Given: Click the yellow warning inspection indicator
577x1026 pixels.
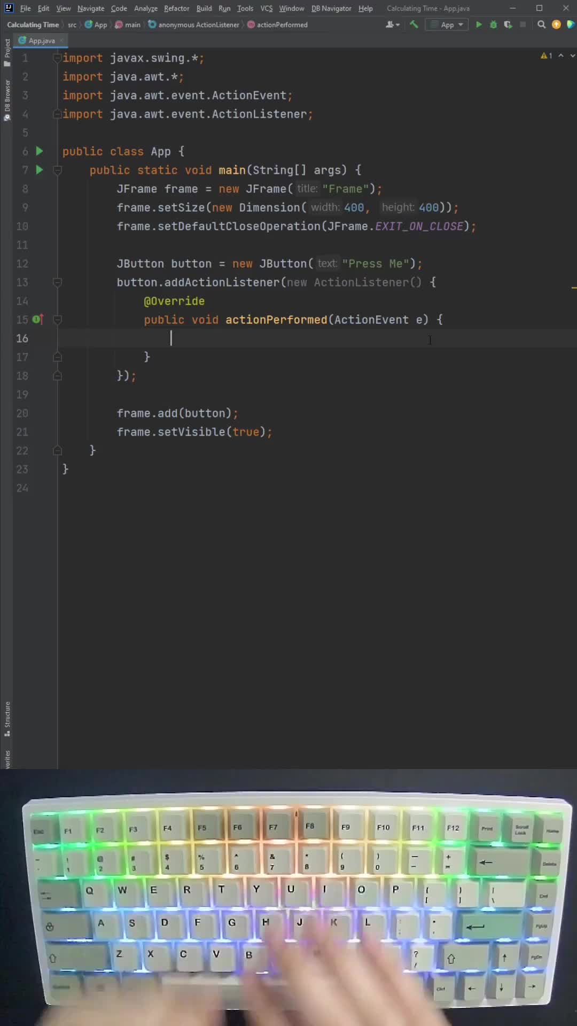Looking at the screenshot, I should 546,56.
